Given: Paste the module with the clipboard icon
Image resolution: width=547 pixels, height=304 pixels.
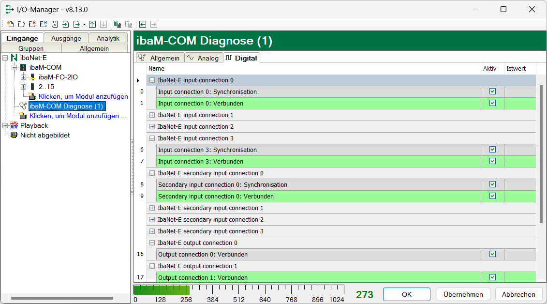Looking at the screenshot, I should tap(129, 24).
